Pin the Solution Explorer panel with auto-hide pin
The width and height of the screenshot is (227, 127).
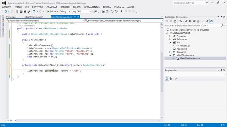click(221, 17)
